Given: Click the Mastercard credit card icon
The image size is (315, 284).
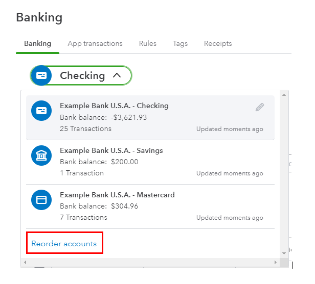Looking at the screenshot, I should tap(41, 199).
